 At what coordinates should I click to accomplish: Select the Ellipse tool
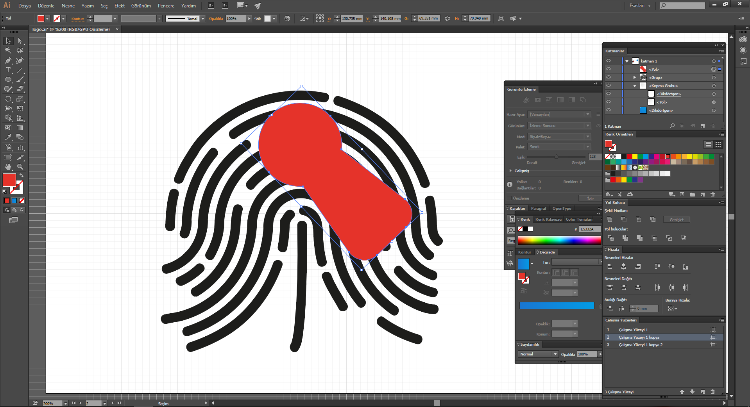[x=8, y=79]
